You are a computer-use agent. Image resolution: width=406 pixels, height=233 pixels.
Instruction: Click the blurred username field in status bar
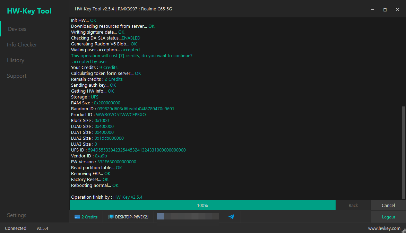(188, 216)
